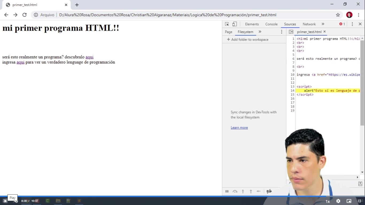Enable picture-in-picture mode
365x205 pixels.
pos(349,201)
